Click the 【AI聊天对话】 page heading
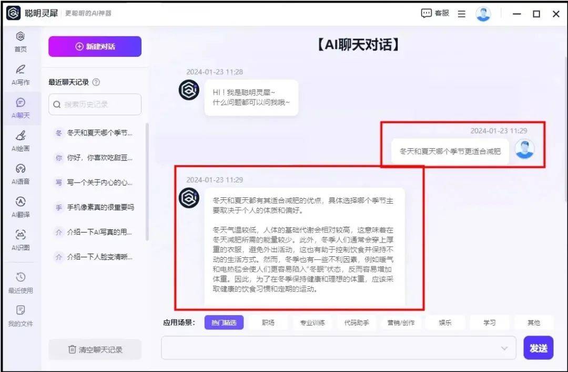Screen dimensions: 568x372 coord(358,45)
